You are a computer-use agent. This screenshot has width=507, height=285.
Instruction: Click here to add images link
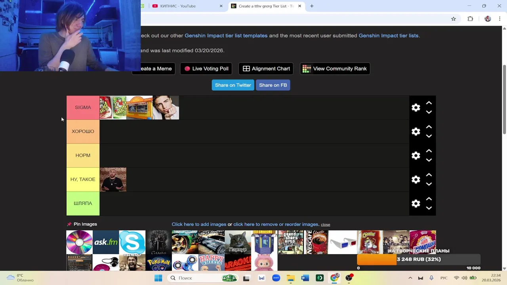coord(199,224)
